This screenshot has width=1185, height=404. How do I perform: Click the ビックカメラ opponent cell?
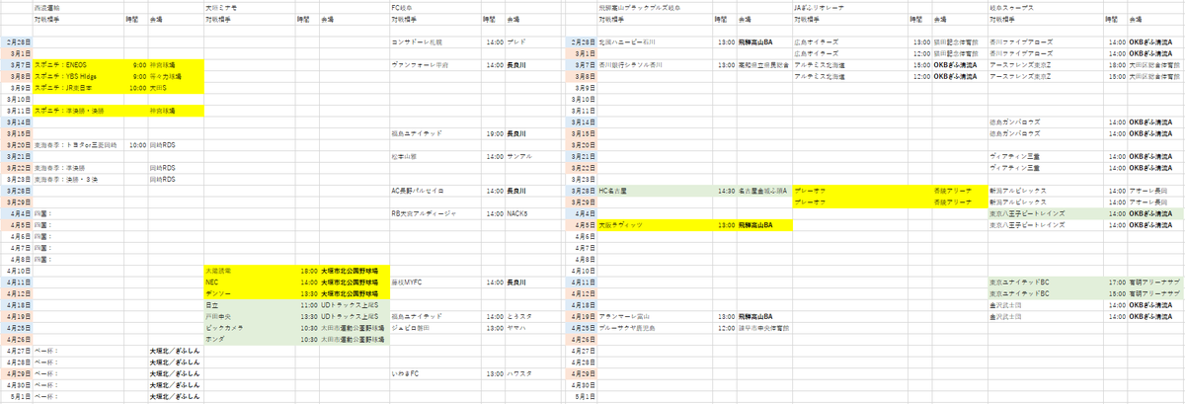pos(250,328)
